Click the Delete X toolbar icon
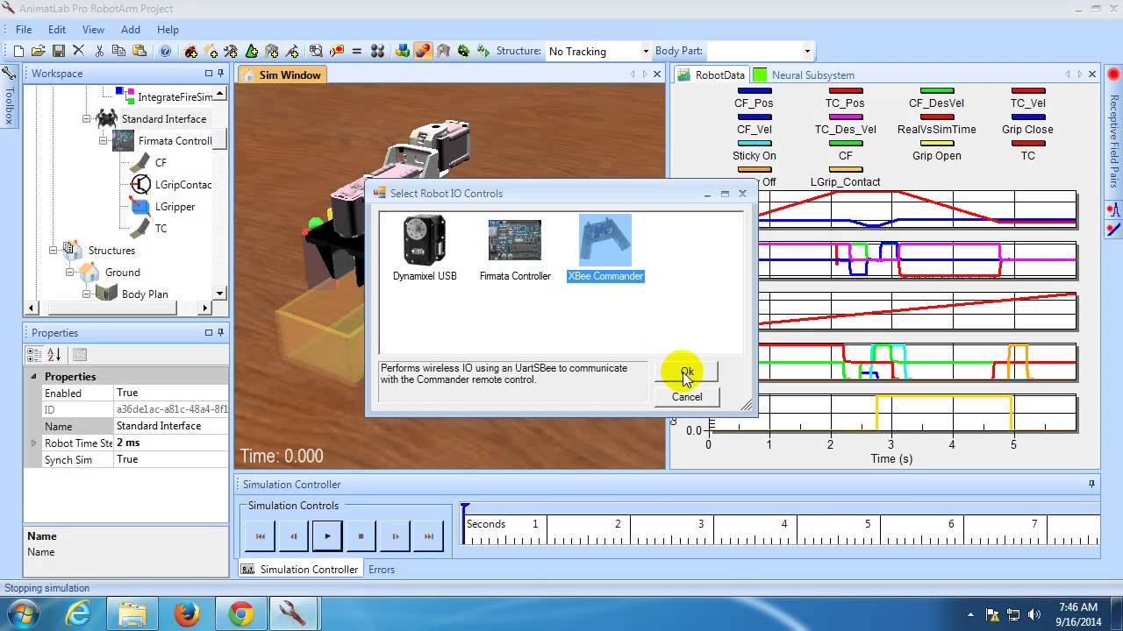1123x631 pixels. (78, 51)
